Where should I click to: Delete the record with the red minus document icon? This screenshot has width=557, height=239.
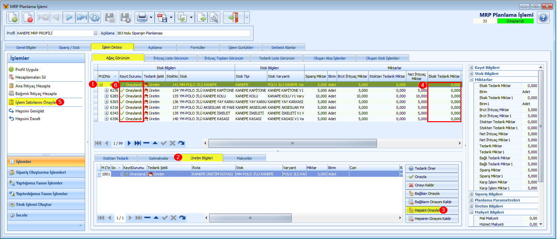click(28, 17)
